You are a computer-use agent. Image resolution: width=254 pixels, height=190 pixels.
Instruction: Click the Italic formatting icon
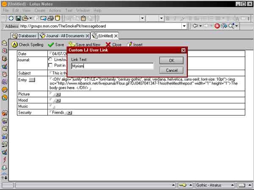click(x=175, y=19)
